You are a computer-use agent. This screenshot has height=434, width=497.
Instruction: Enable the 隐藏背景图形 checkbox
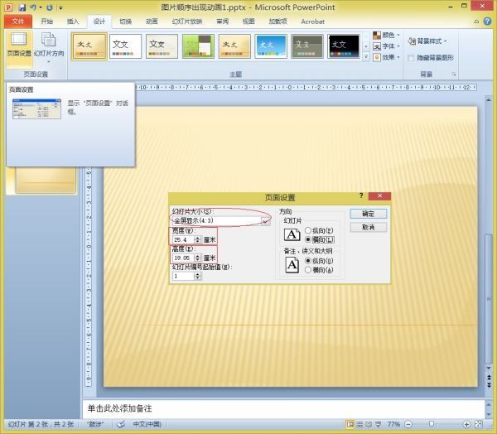[411, 58]
